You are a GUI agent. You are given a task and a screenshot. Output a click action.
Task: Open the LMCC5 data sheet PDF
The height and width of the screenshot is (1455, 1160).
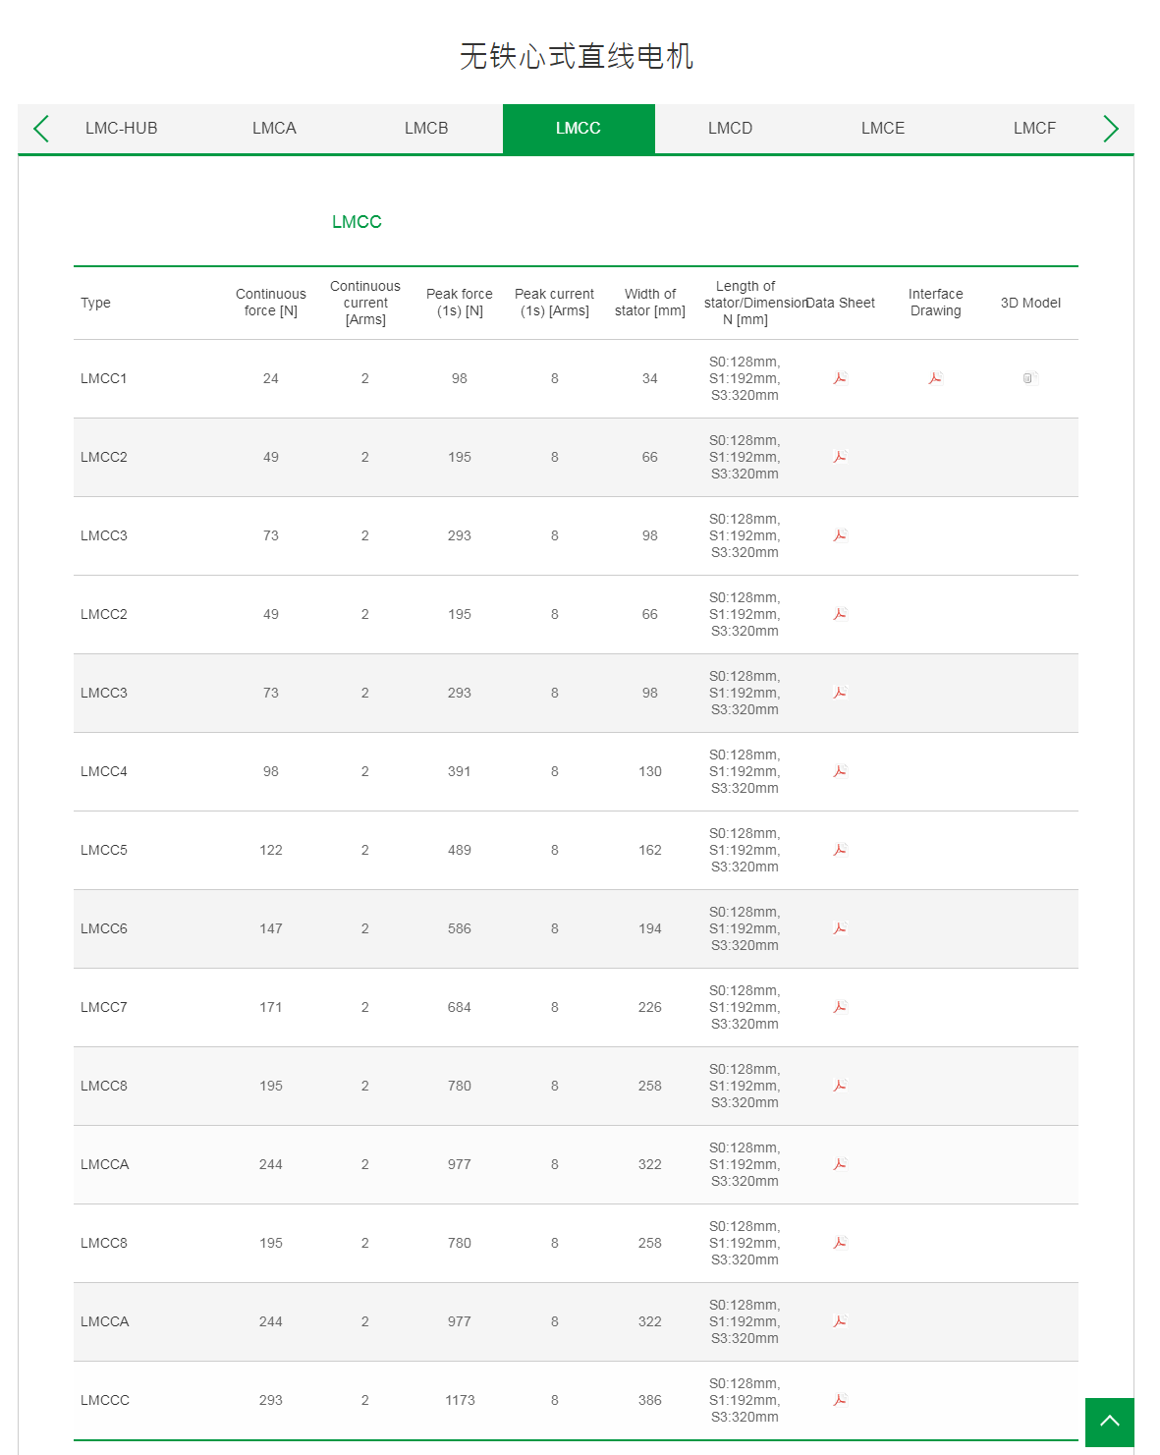840,850
